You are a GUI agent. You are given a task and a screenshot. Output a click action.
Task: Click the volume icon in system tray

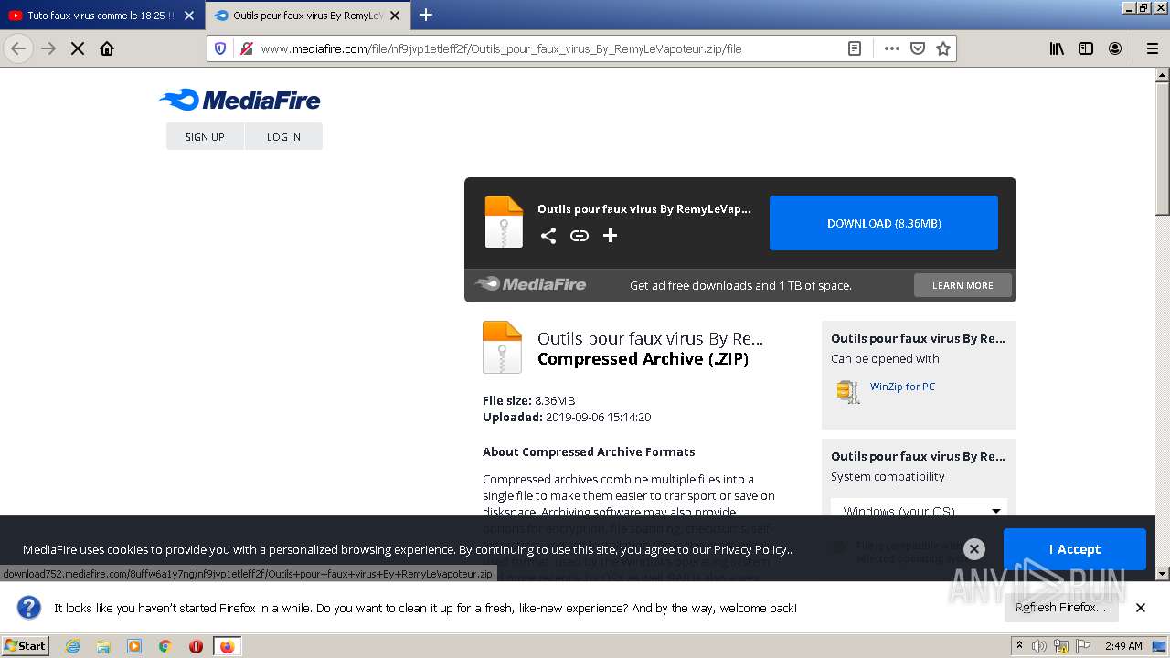pyautogui.click(x=1039, y=646)
